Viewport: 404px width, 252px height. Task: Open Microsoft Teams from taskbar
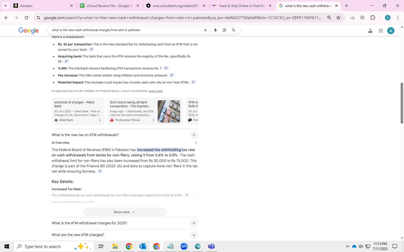coord(212,246)
